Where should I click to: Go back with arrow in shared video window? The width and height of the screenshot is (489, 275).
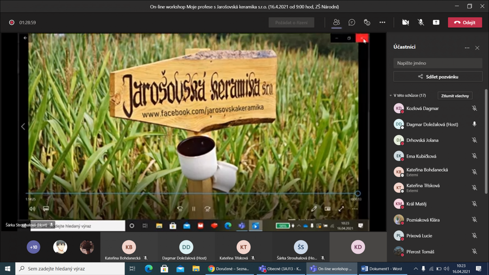point(25,38)
